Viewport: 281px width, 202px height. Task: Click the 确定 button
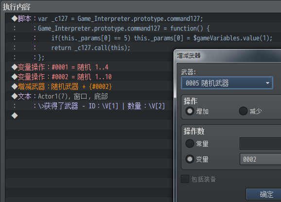pos(263,194)
